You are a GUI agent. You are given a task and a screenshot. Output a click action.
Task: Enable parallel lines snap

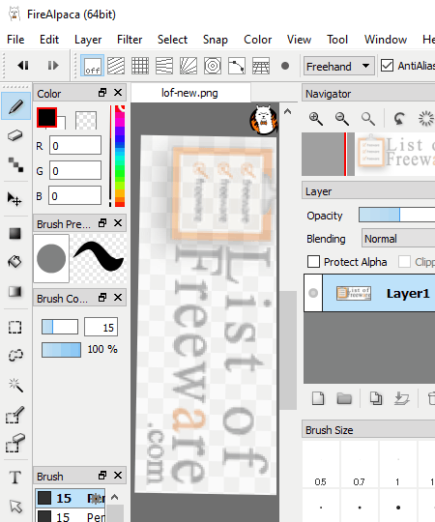(116, 66)
